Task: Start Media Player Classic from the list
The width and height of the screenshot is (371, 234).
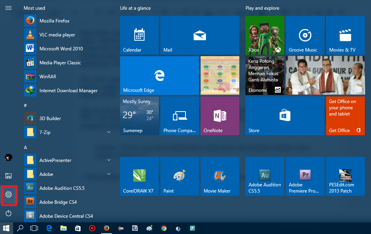Action: tap(68, 63)
